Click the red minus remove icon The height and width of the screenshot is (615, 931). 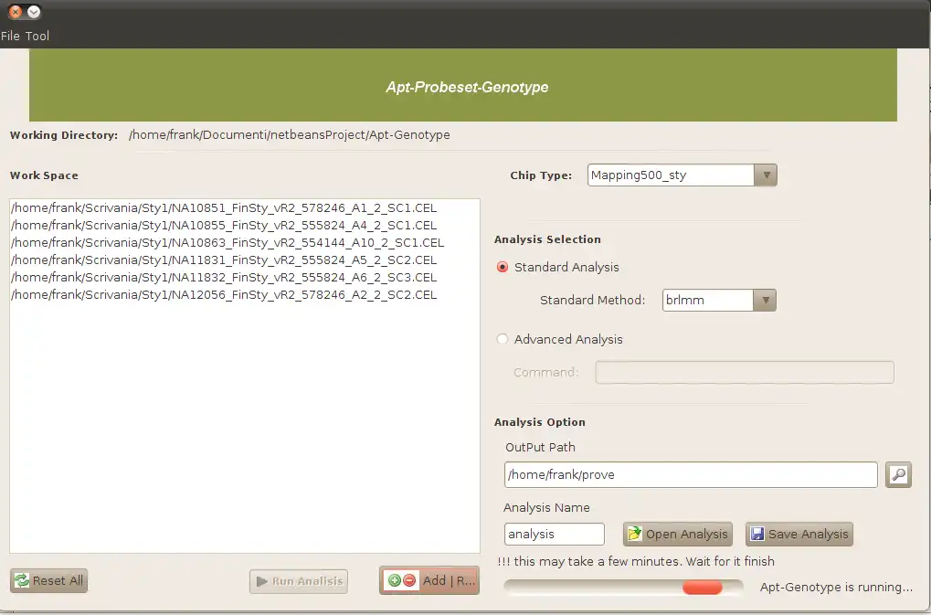[x=409, y=580]
